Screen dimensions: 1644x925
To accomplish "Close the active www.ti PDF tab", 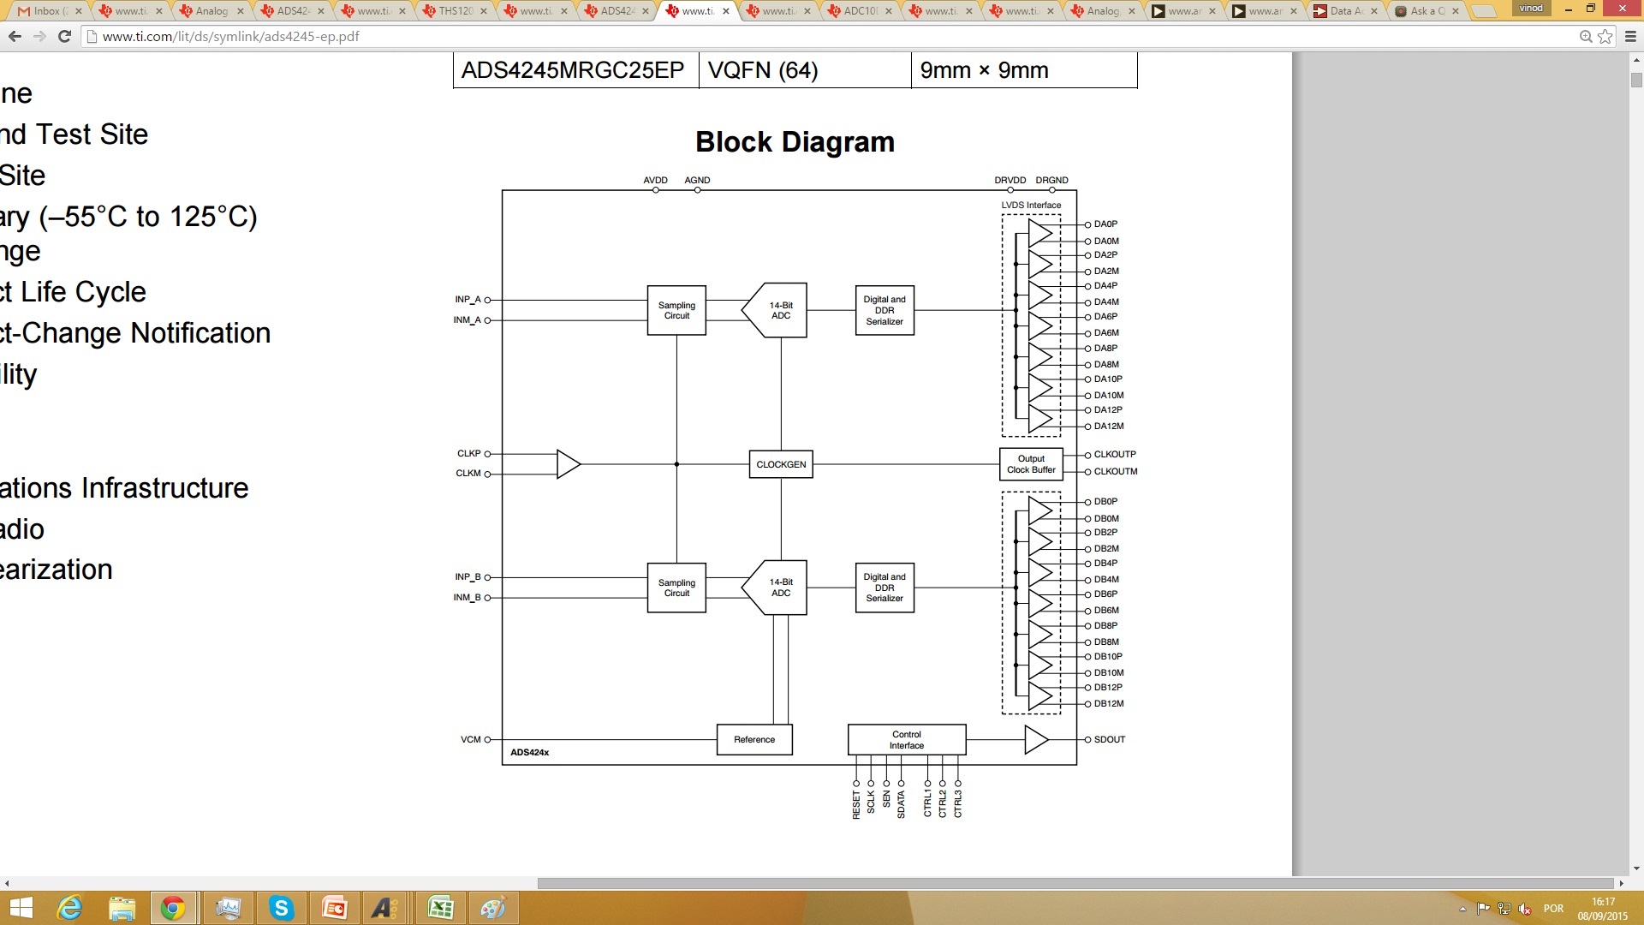I will coord(726,11).
